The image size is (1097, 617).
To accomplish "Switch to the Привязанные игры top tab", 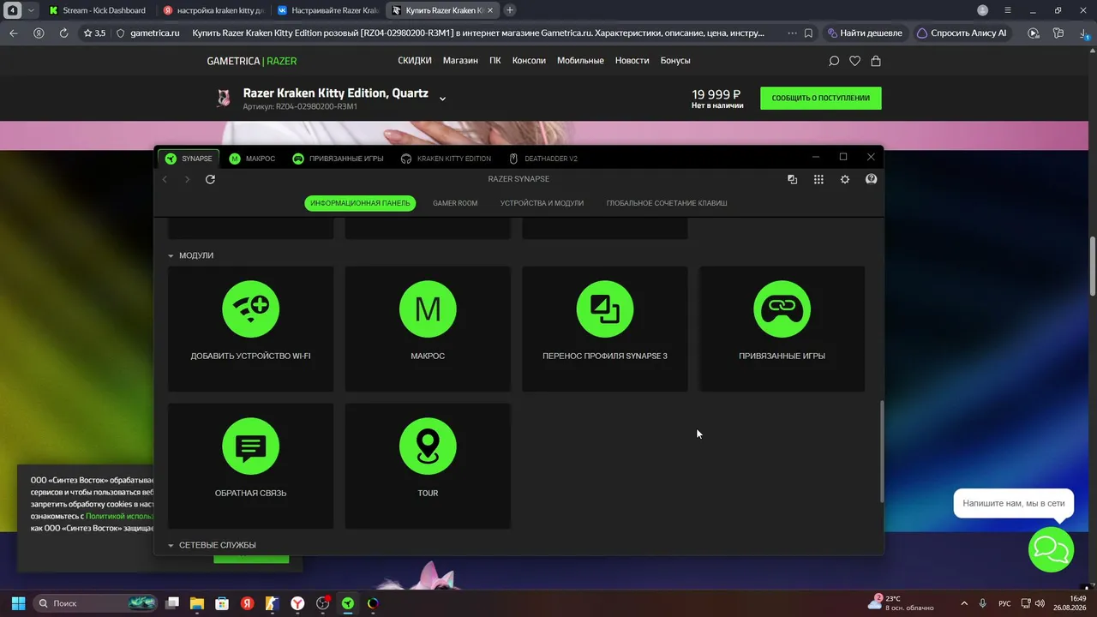I will coord(338,159).
